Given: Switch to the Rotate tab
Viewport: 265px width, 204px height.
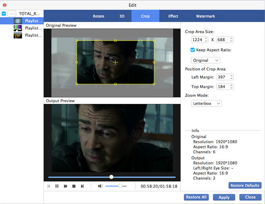Looking at the screenshot, I should (x=98, y=16).
